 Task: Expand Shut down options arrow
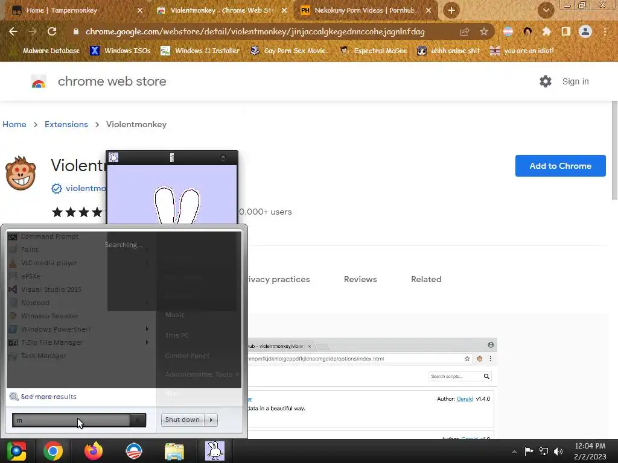point(211,420)
